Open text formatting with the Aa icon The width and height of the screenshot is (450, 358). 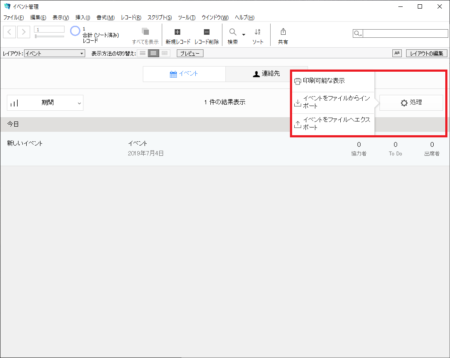396,53
